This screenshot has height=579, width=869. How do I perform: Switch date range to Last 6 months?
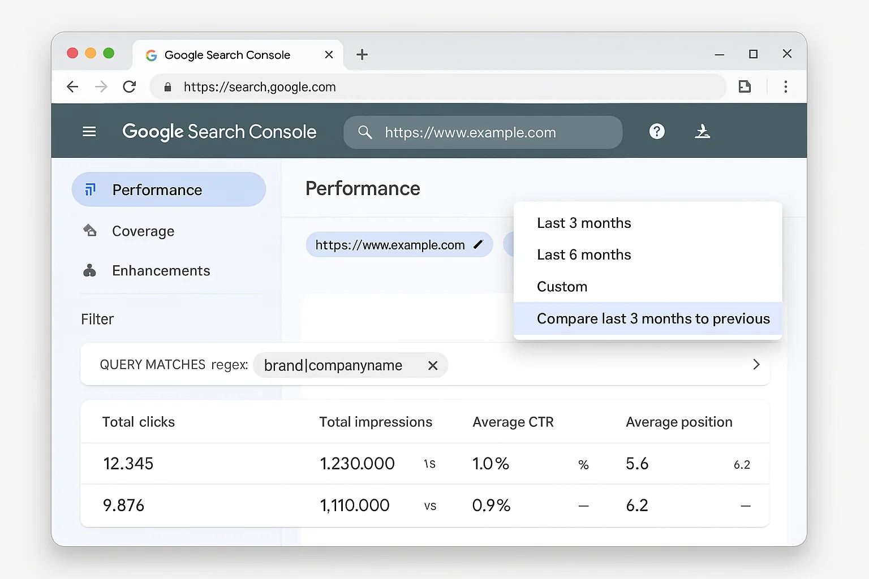coord(584,254)
